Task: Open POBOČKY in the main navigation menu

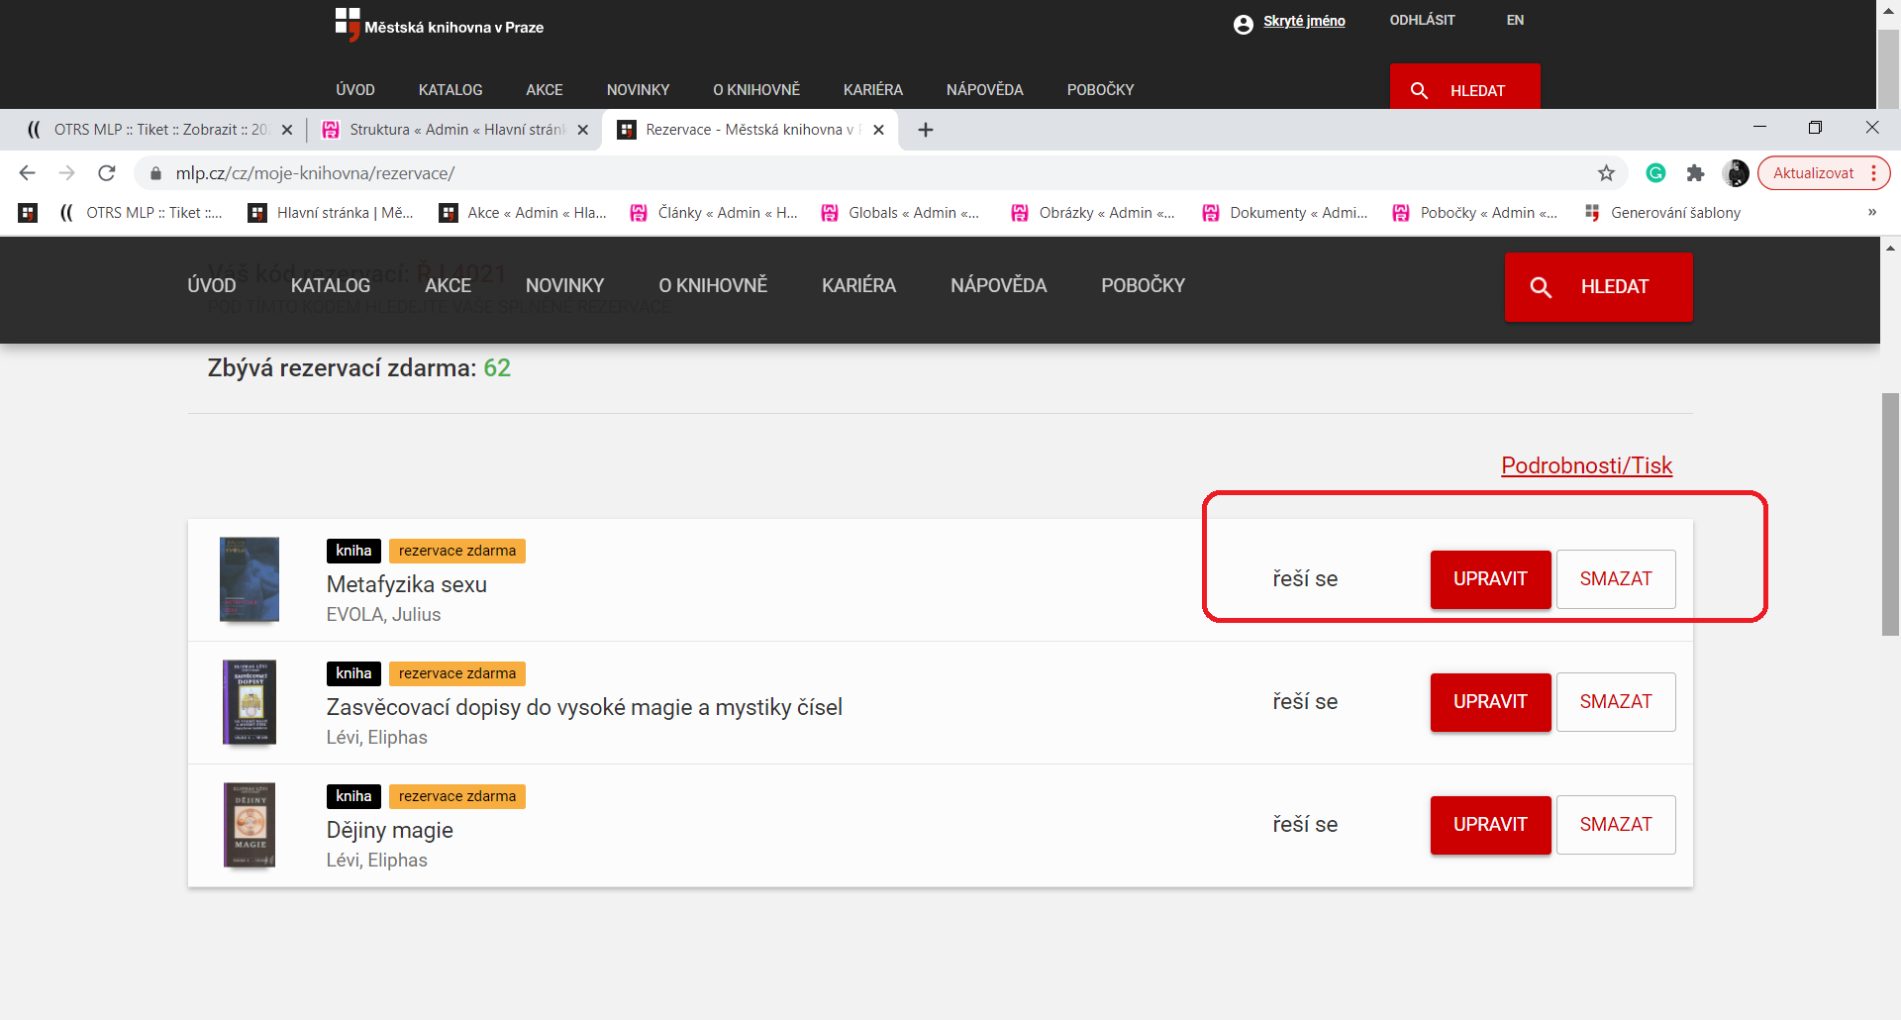Action: [1143, 285]
